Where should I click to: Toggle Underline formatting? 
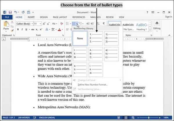click(x=26, y=30)
